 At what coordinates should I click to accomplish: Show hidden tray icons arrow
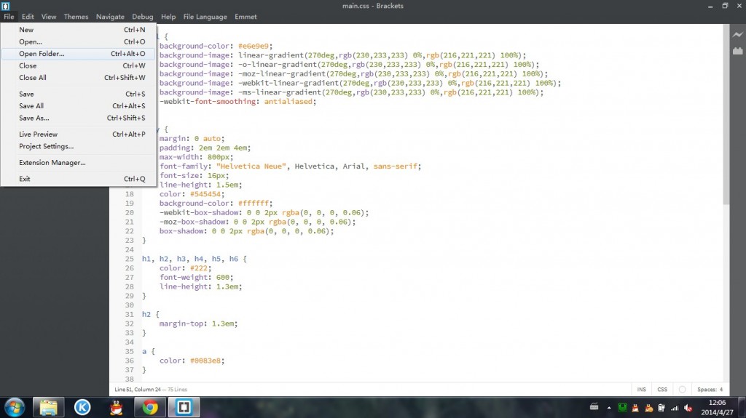[609, 408]
